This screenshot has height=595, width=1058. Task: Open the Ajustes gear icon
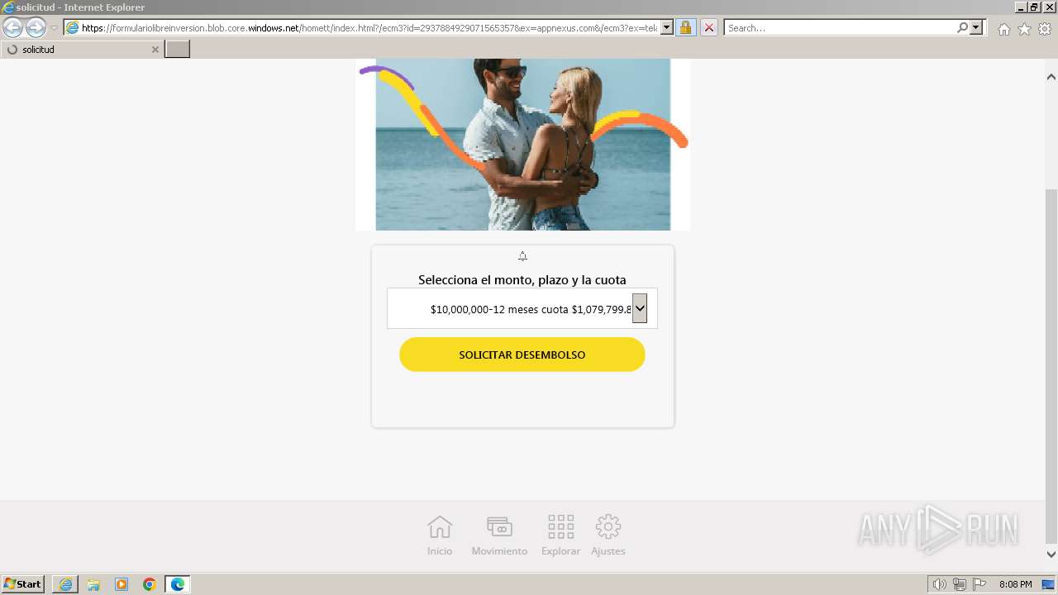tap(608, 526)
